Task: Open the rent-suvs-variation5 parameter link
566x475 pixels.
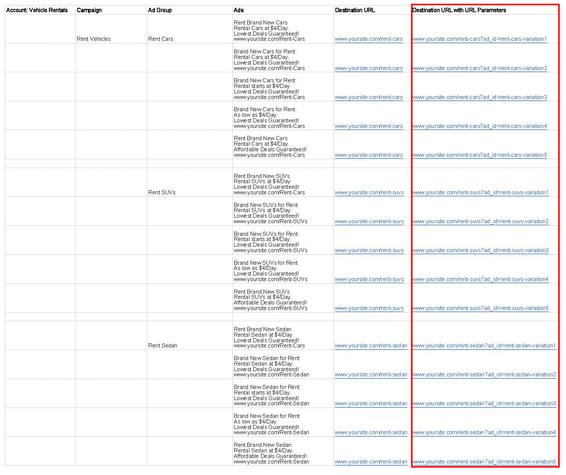Action: (x=480, y=308)
